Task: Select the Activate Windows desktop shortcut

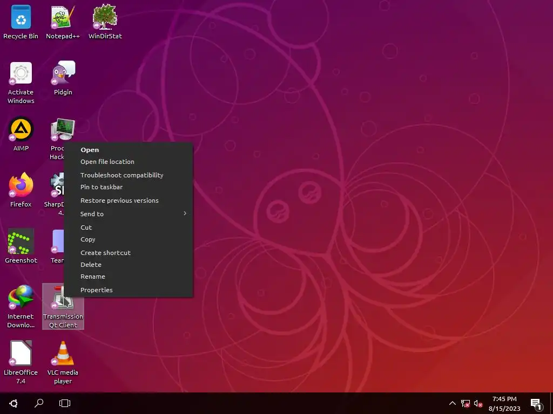Action: 21,82
